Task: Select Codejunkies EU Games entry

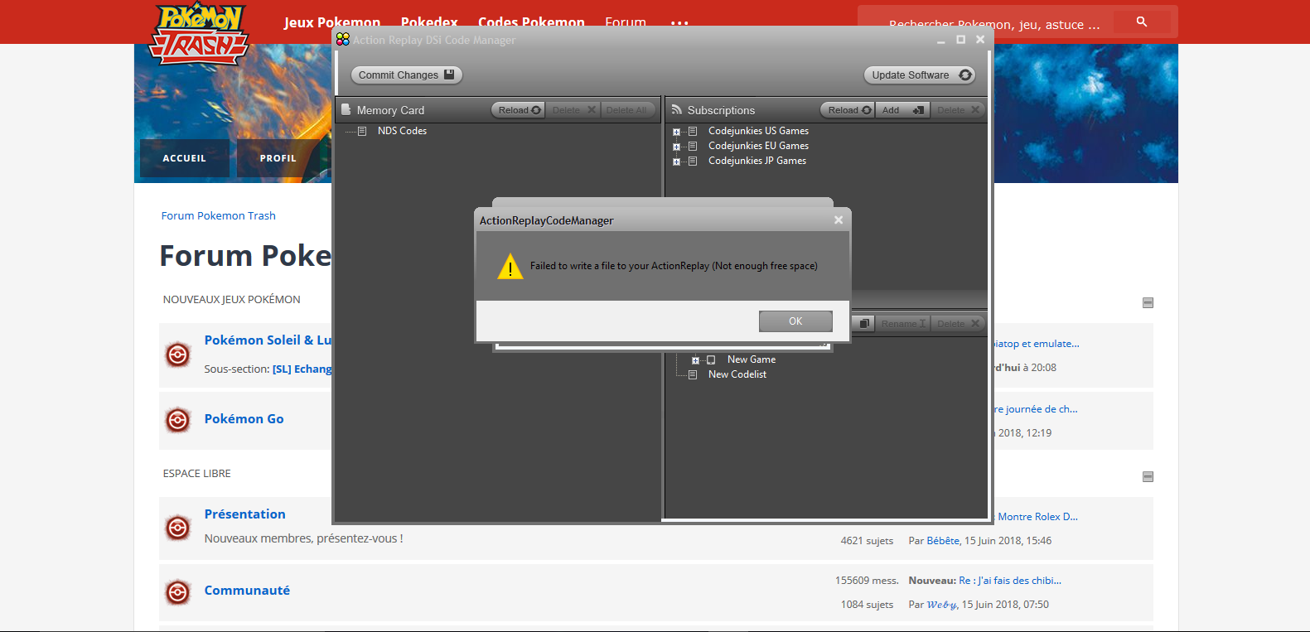Action: coord(758,146)
